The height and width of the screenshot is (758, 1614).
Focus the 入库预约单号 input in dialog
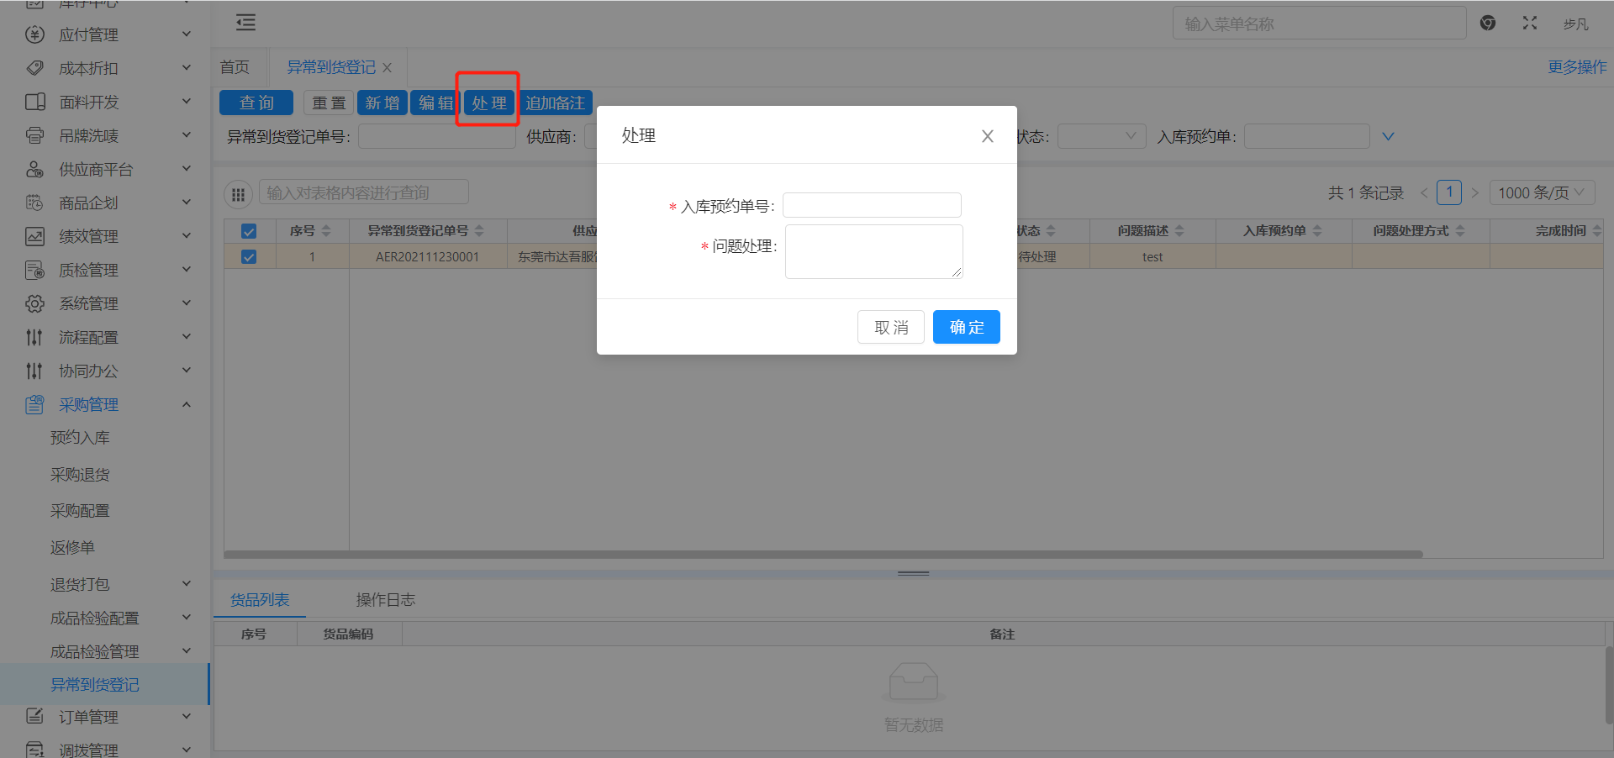872,205
